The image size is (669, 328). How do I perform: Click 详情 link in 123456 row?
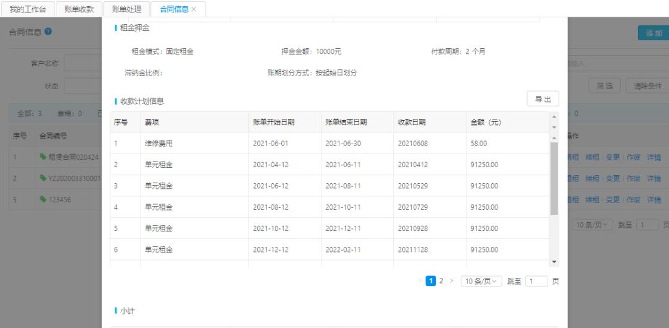(654, 199)
